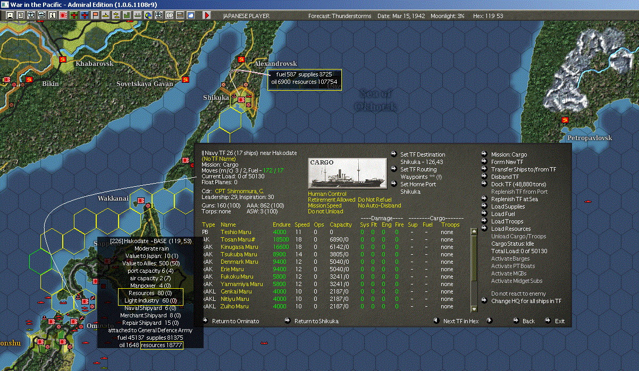Open the report list toolbar icon
Screen dimensions: 639x371
pyautogui.click(x=21, y=15)
